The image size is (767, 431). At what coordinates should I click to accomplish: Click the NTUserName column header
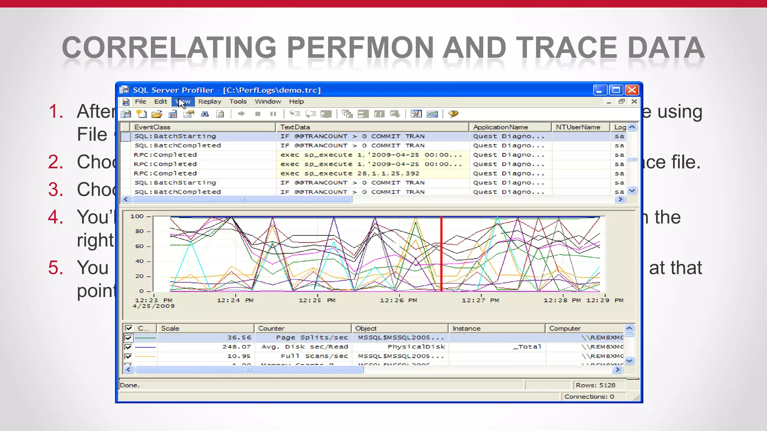click(580, 127)
